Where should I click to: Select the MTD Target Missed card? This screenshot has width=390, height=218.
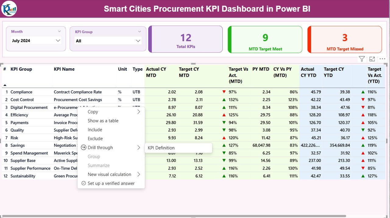point(344,39)
